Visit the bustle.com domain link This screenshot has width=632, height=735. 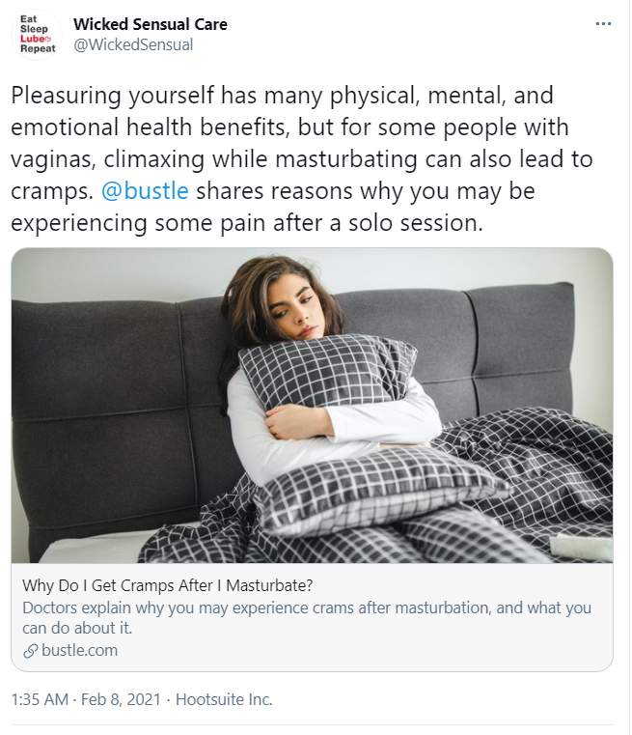(x=79, y=651)
